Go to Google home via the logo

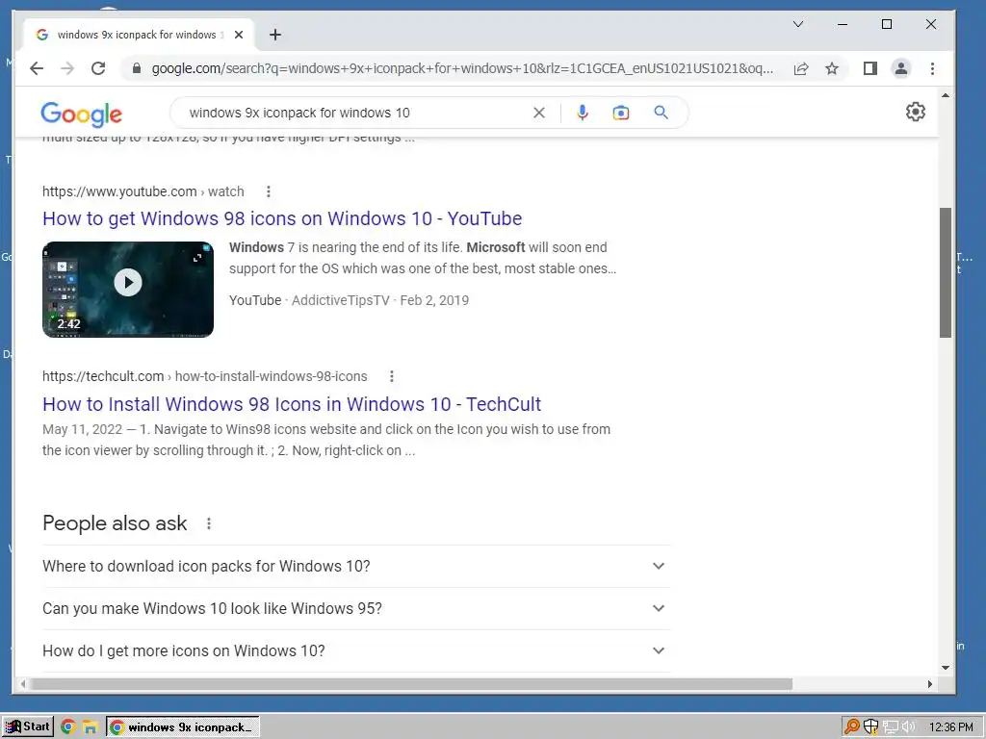click(x=82, y=115)
